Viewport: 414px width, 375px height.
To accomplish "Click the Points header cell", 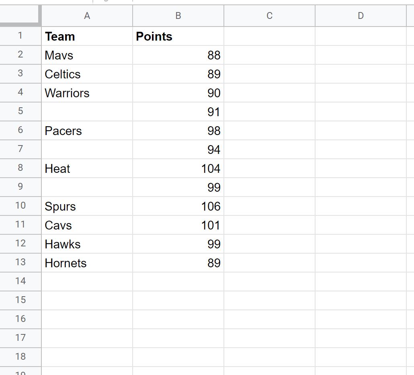I will tap(178, 36).
